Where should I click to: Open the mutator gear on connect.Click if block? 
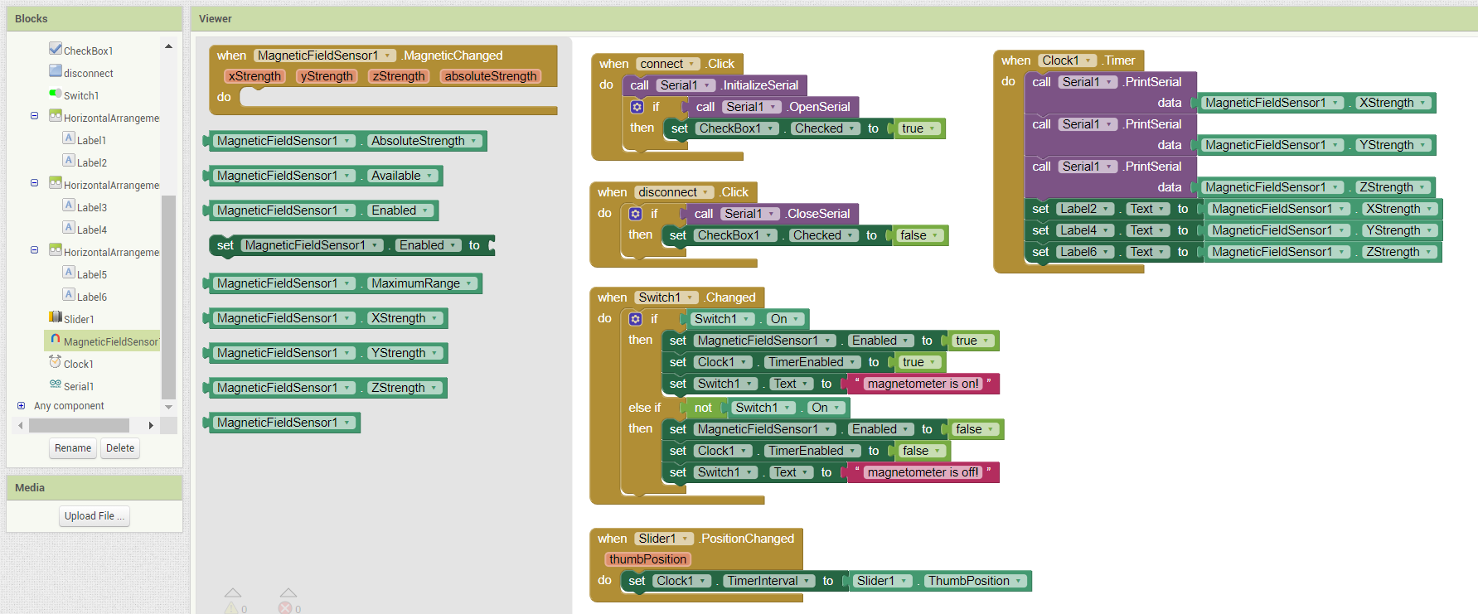637,107
